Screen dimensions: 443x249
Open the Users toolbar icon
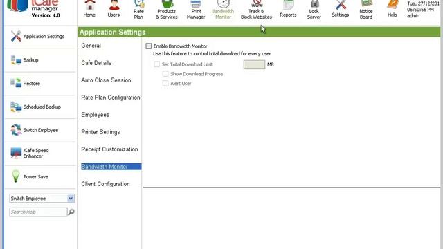coord(114,8)
